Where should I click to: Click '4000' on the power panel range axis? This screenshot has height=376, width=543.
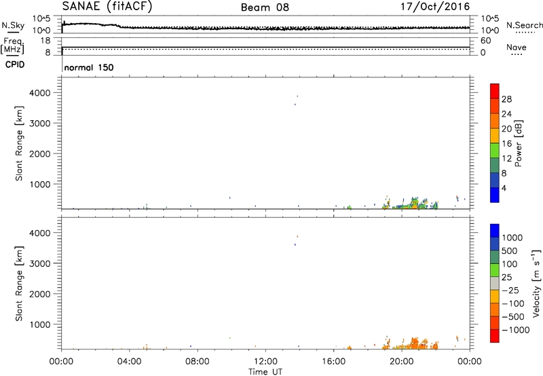coord(40,93)
